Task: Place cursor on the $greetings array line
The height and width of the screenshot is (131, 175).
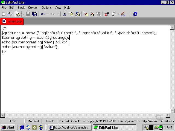Action: [79, 33]
